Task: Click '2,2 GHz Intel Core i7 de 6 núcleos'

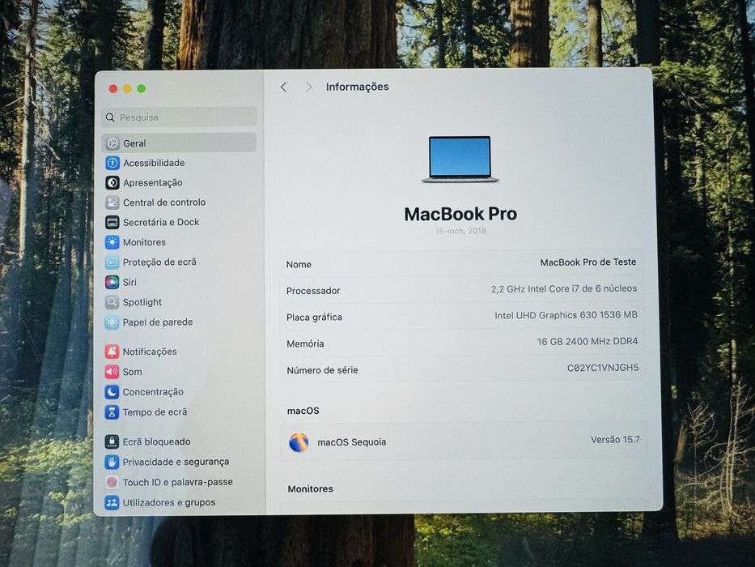Action: point(564,288)
